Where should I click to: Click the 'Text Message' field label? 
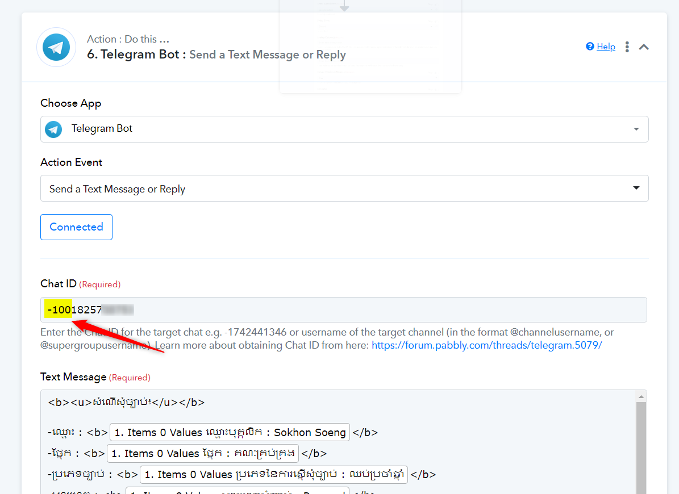pyautogui.click(x=74, y=377)
